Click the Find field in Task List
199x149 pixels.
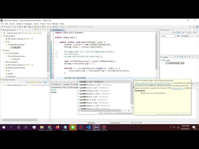(x=168, y=36)
